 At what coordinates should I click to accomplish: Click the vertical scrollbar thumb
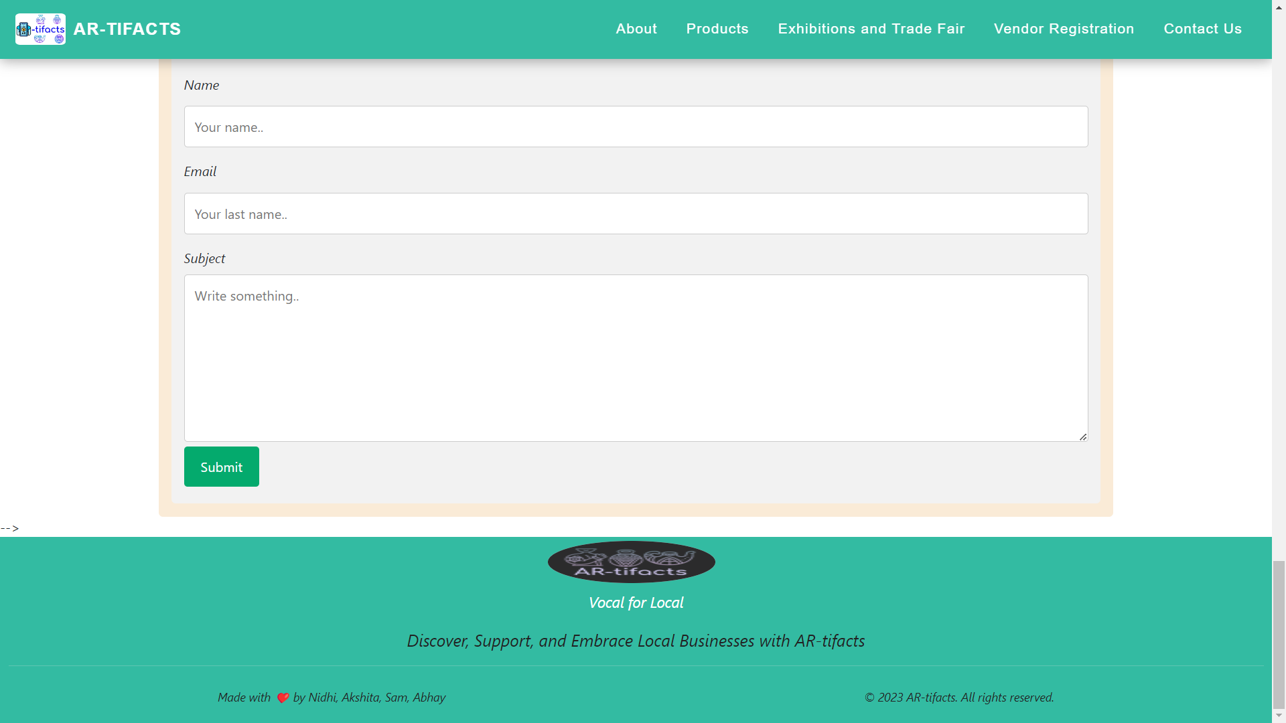(1279, 633)
